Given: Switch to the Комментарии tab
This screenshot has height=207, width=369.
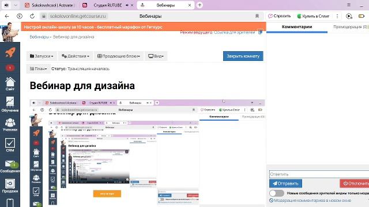Looking at the screenshot, I should pyautogui.click(x=297, y=27).
